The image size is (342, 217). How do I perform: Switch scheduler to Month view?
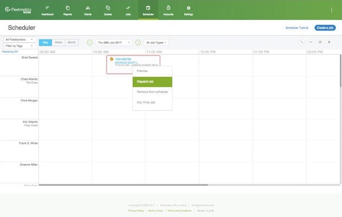[x=72, y=43]
